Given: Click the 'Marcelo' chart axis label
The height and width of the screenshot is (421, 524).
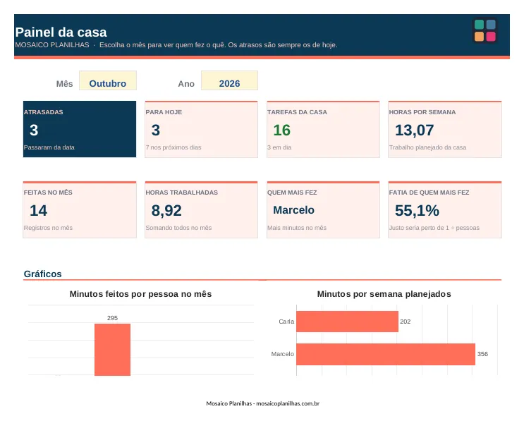Looking at the screenshot, I should 282,354.
